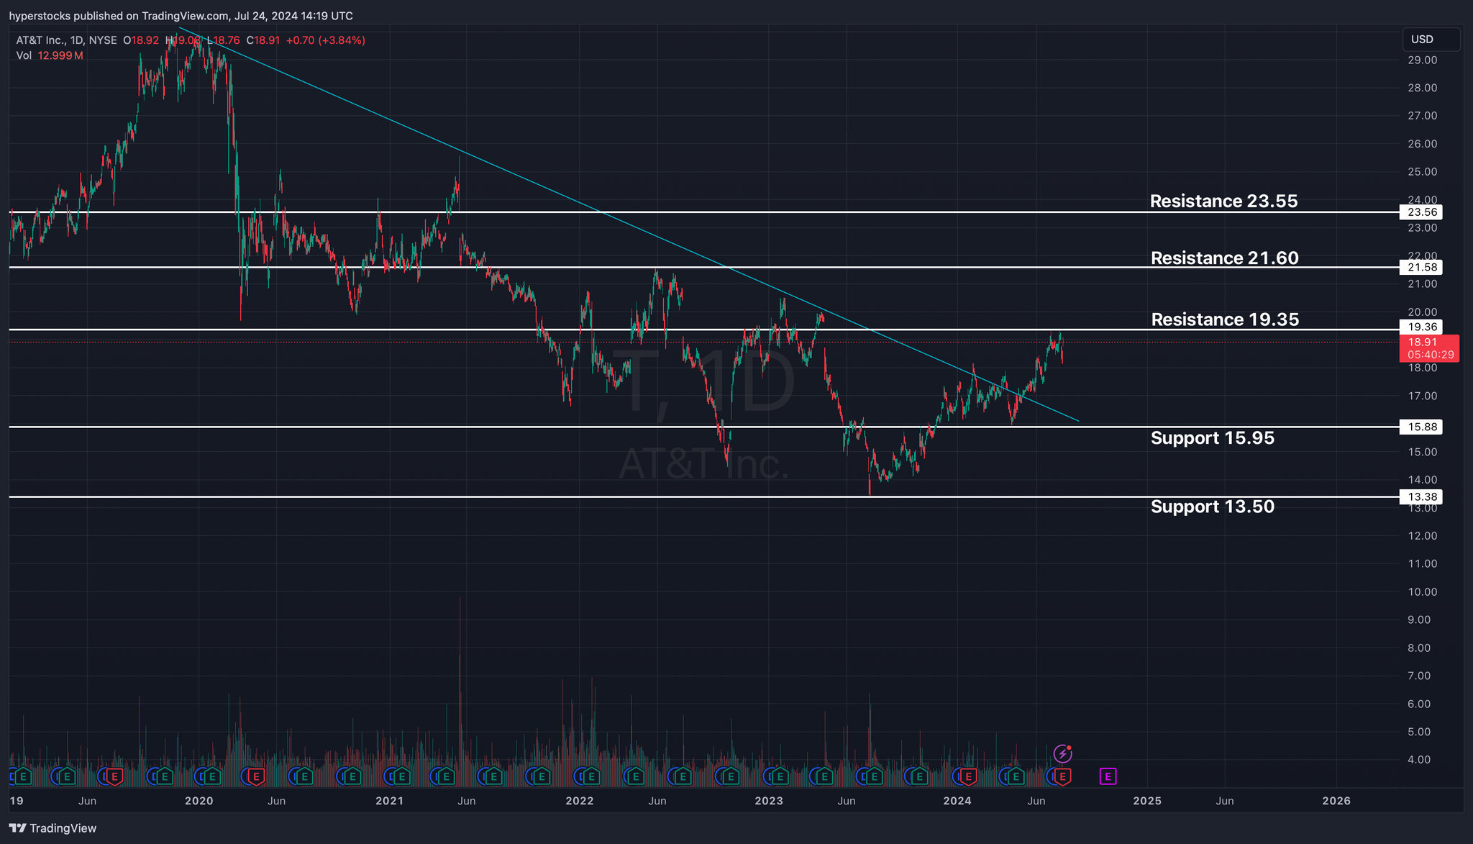Click the red earnings marker after 2020 label
Screen dimensions: 1473x844
point(255,776)
